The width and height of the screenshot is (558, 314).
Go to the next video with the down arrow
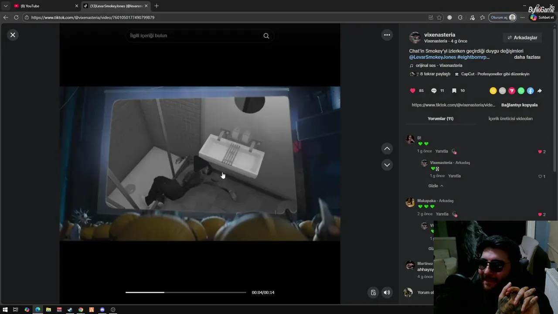pyautogui.click(x=387, y=165)
